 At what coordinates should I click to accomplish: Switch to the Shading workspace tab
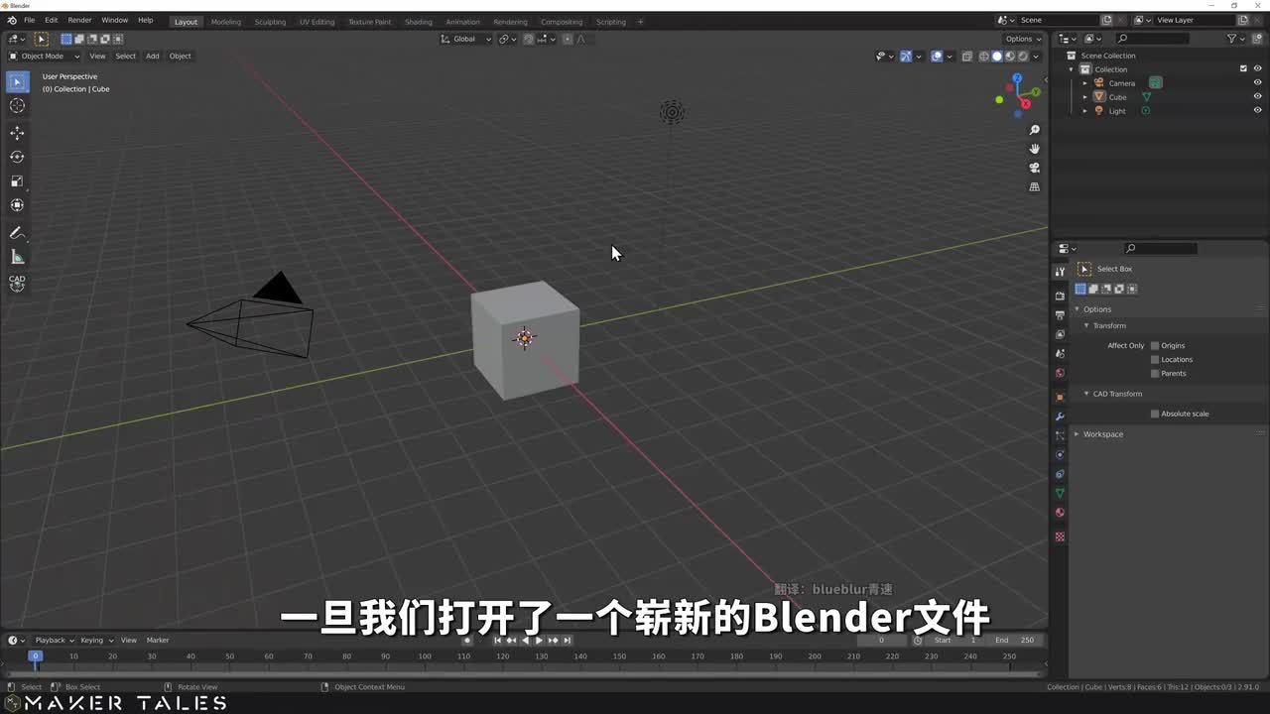[x=418, y=22]
